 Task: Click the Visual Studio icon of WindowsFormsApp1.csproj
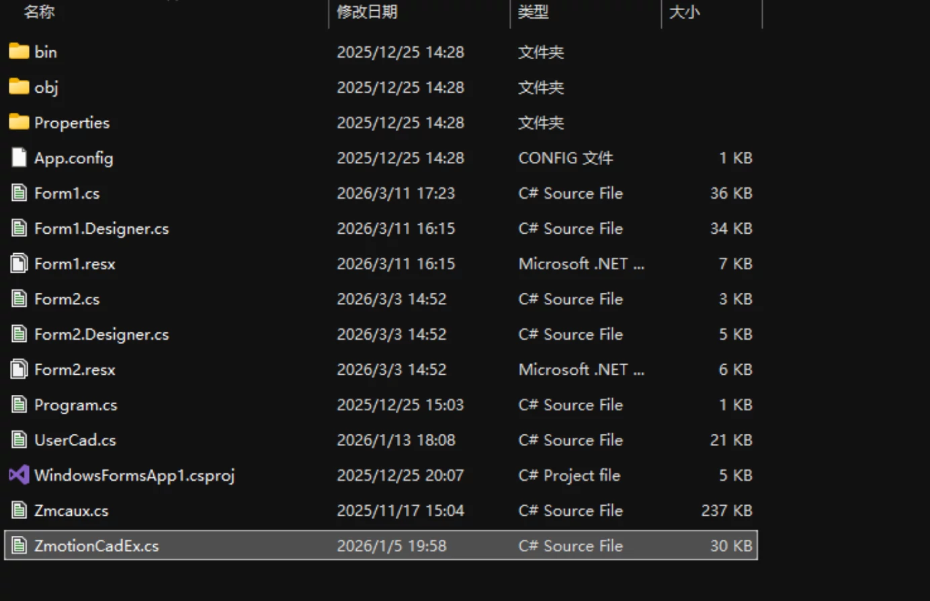pos(19,475)
